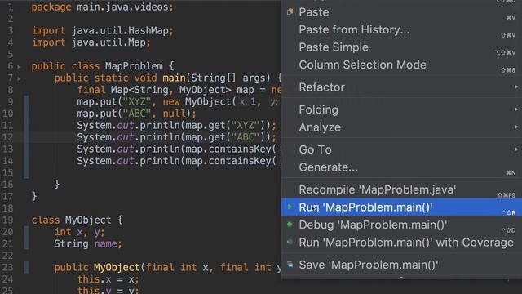Click map.put("ABC", null) line
Viewport: 522px width, 294px height.
(136, 114)
